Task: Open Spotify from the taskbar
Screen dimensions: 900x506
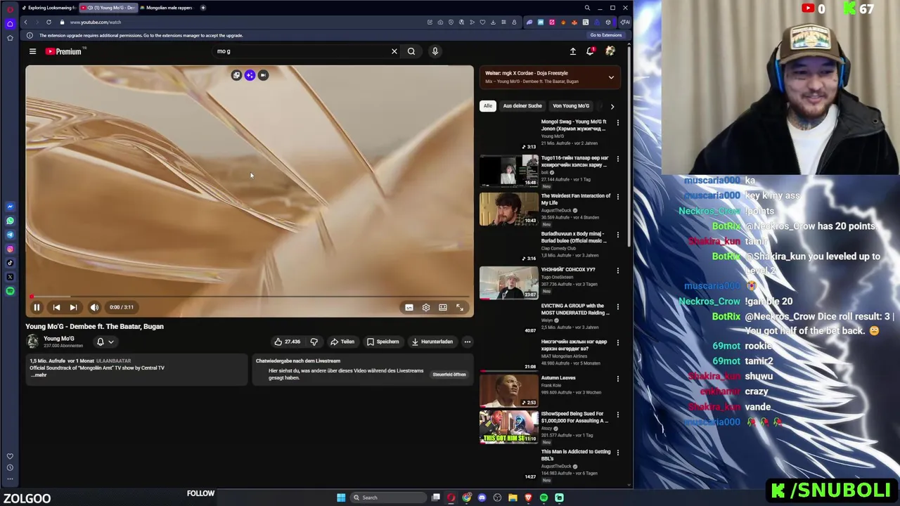Action: [544, 498]
